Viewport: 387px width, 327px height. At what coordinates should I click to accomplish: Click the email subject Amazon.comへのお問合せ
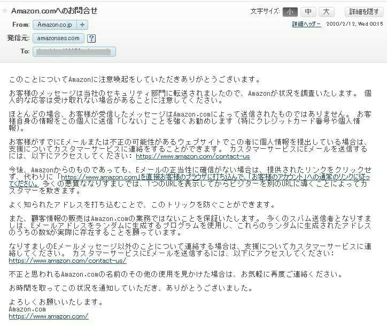point(55,11)
